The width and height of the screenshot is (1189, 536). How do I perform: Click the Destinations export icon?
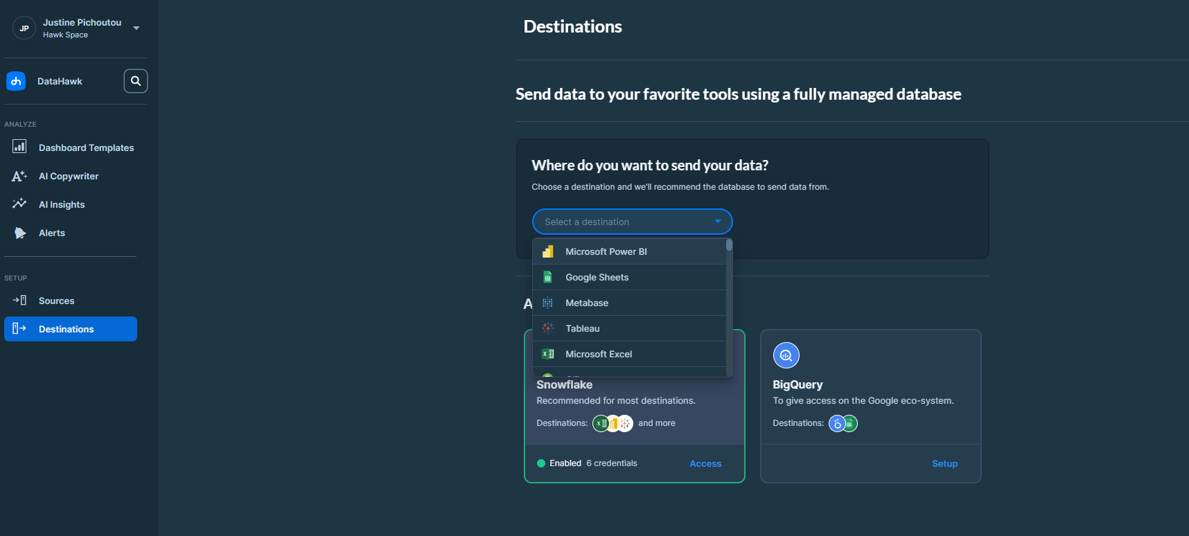click(x=19, y=328)
